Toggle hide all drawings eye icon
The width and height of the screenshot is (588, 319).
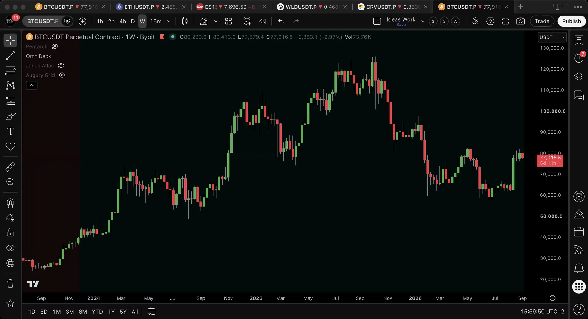tap(10, 248)
